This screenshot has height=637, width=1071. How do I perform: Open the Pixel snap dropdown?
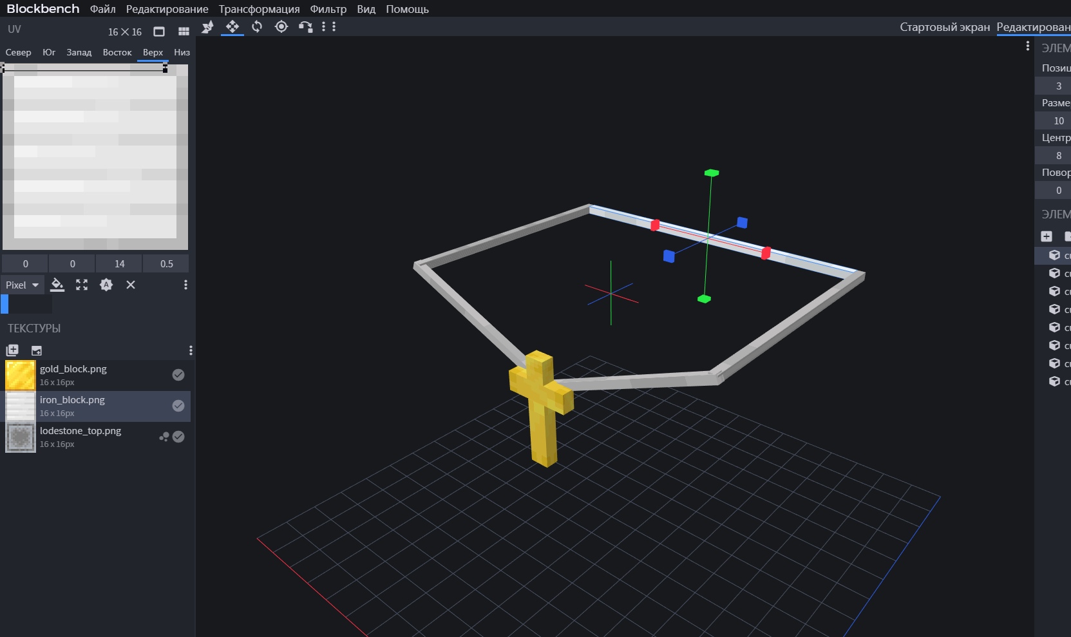click(x=23, y=285)
